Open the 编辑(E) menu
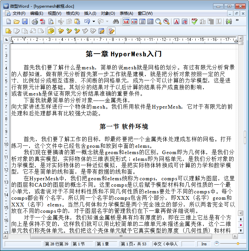Image resolution: width=249 pixels, height=251 pixels. pyautogui.click(x=37, y=13)
